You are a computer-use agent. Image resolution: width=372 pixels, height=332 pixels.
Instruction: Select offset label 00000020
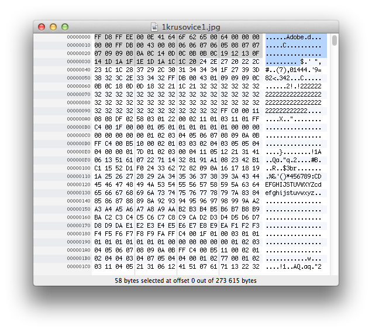pyautogui.click(x=78, y=53)
